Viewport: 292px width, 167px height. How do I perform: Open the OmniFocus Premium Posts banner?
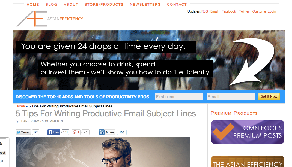point(248,132)
